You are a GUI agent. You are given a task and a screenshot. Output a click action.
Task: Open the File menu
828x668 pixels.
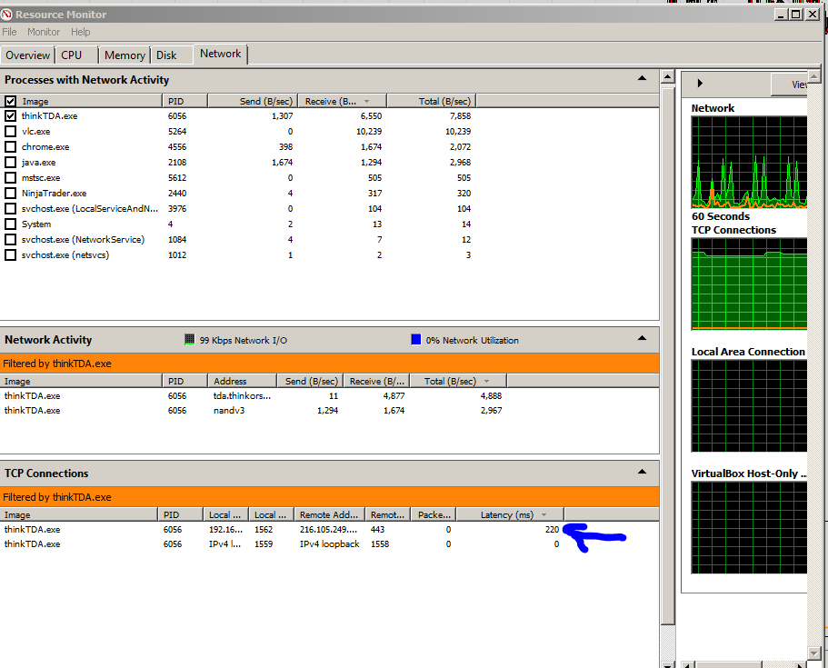point(9,32)
